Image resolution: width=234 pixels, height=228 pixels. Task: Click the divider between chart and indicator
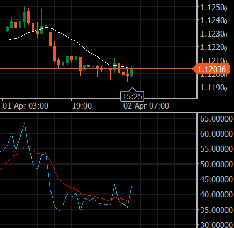117,112
